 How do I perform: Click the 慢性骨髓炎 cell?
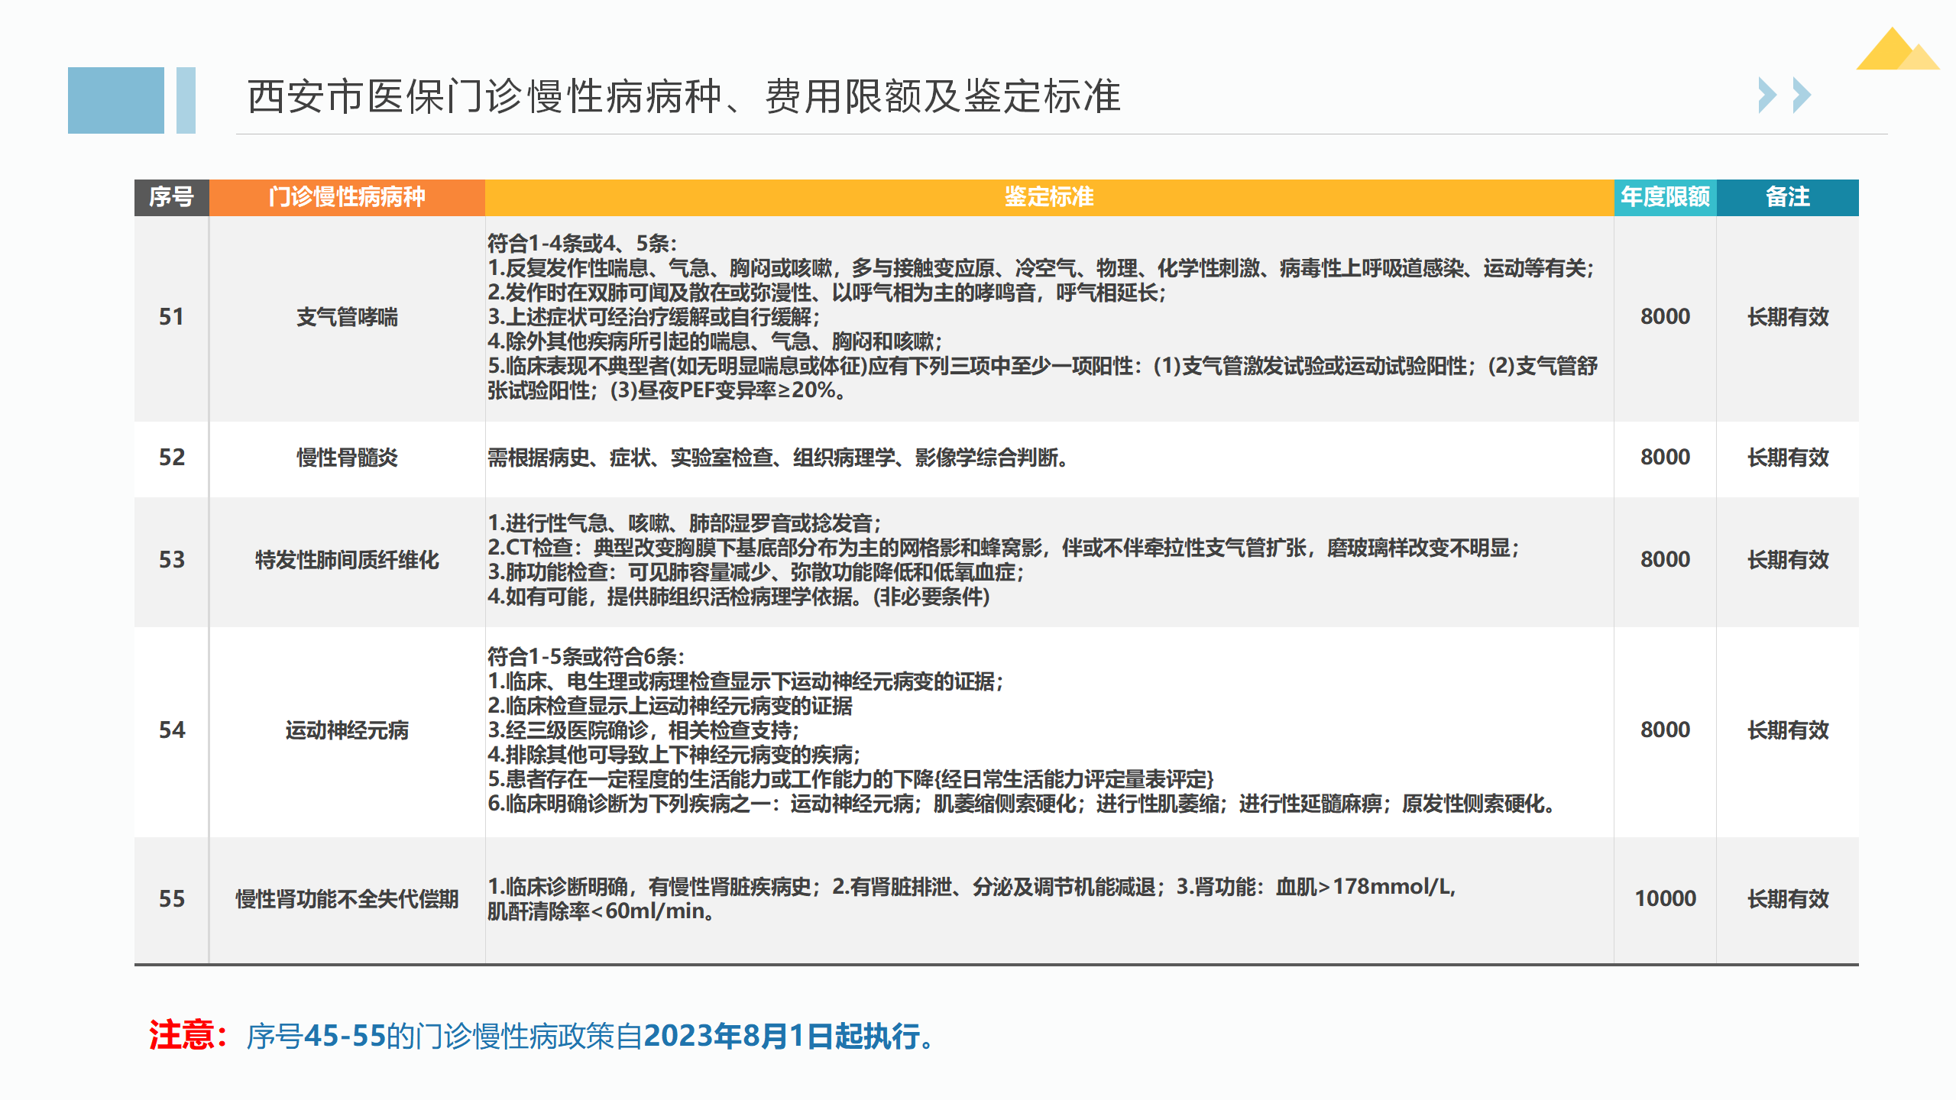[x=347, y=458]
